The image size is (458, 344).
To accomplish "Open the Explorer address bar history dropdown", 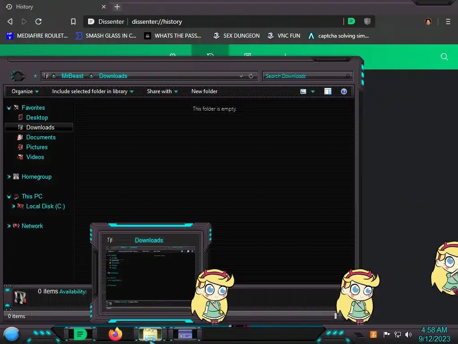I will pyautogui.click(x=241, y=76).
